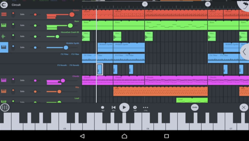Open the CTRL three-dots options
This screenshot has width=249, height=141.
pos(146,108)
